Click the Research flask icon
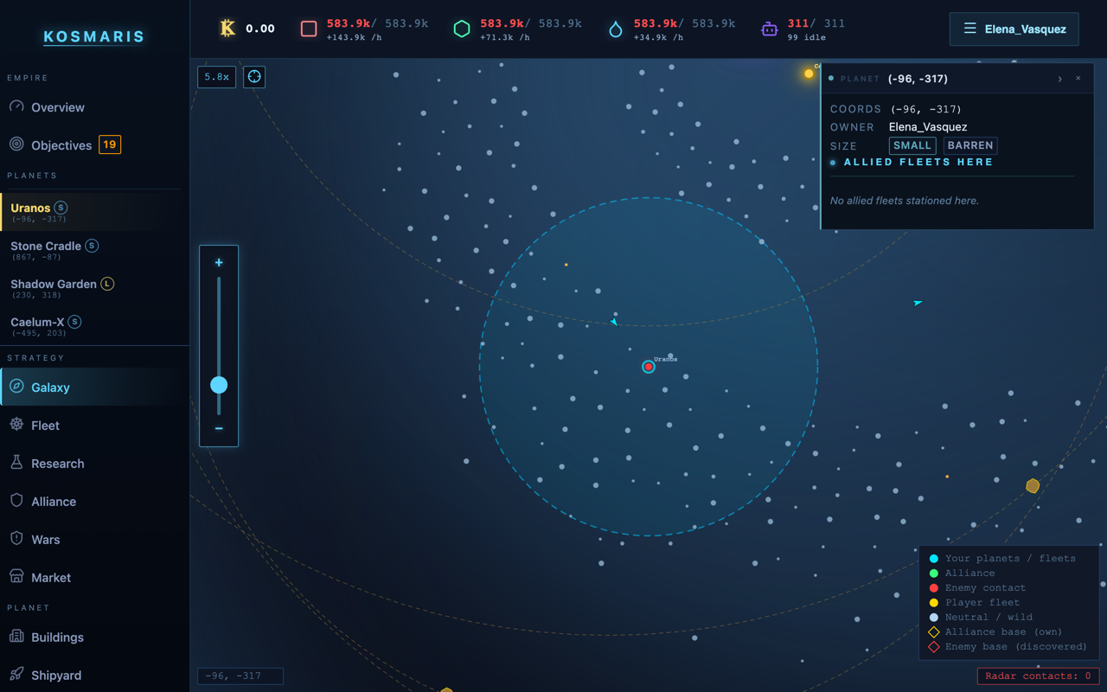The height and width of the screenshot is (692, 1107). click(16, 463)
